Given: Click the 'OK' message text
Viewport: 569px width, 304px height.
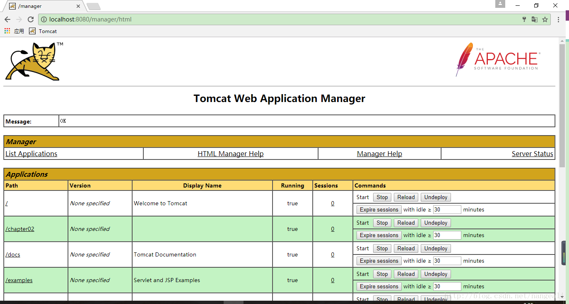Looking at the screenshot, I should (x=63, y=121).
